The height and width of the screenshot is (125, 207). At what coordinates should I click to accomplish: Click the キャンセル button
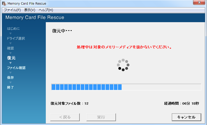click(186, 117)
